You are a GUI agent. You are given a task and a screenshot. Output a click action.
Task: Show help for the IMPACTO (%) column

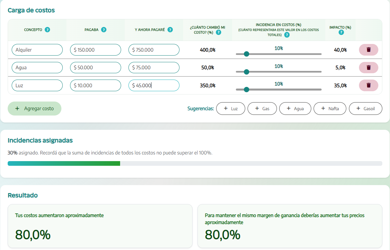tap(341, 32)
